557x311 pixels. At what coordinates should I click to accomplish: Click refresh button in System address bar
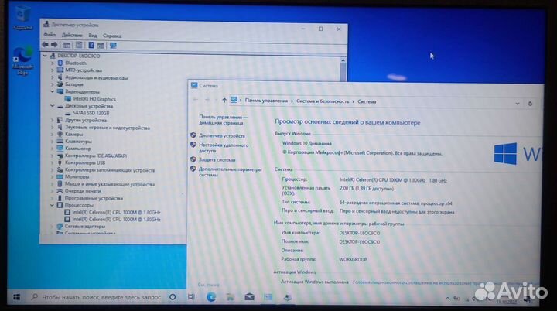point(530,104)
